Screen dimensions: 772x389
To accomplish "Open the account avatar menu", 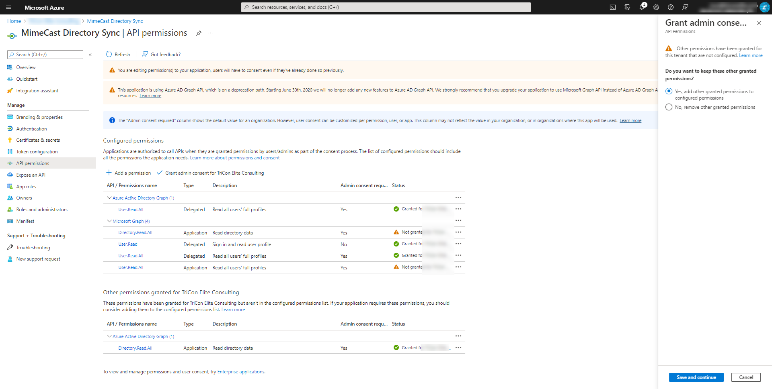I will click(x=764, y=7).
